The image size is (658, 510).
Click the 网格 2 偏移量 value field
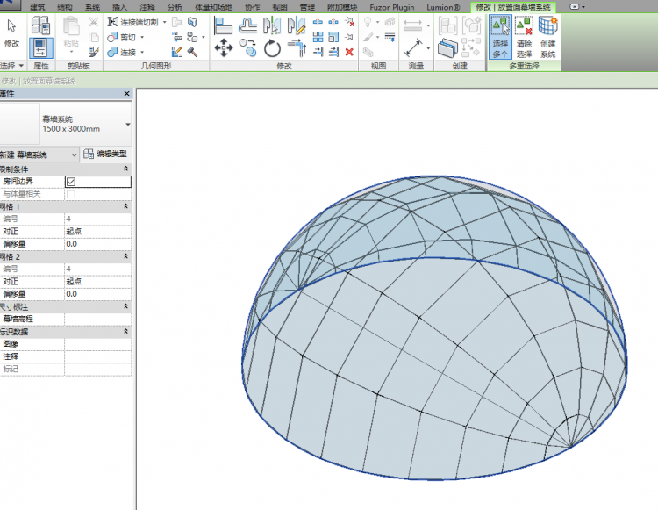(97, 293)
